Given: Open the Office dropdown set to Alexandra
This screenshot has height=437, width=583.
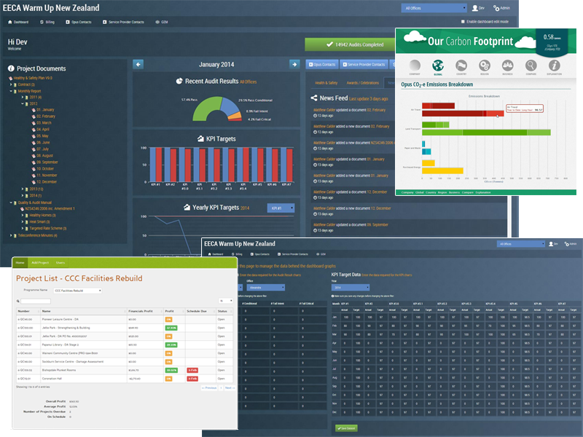Looking at the screenshot, I should [x=266, y=287].
